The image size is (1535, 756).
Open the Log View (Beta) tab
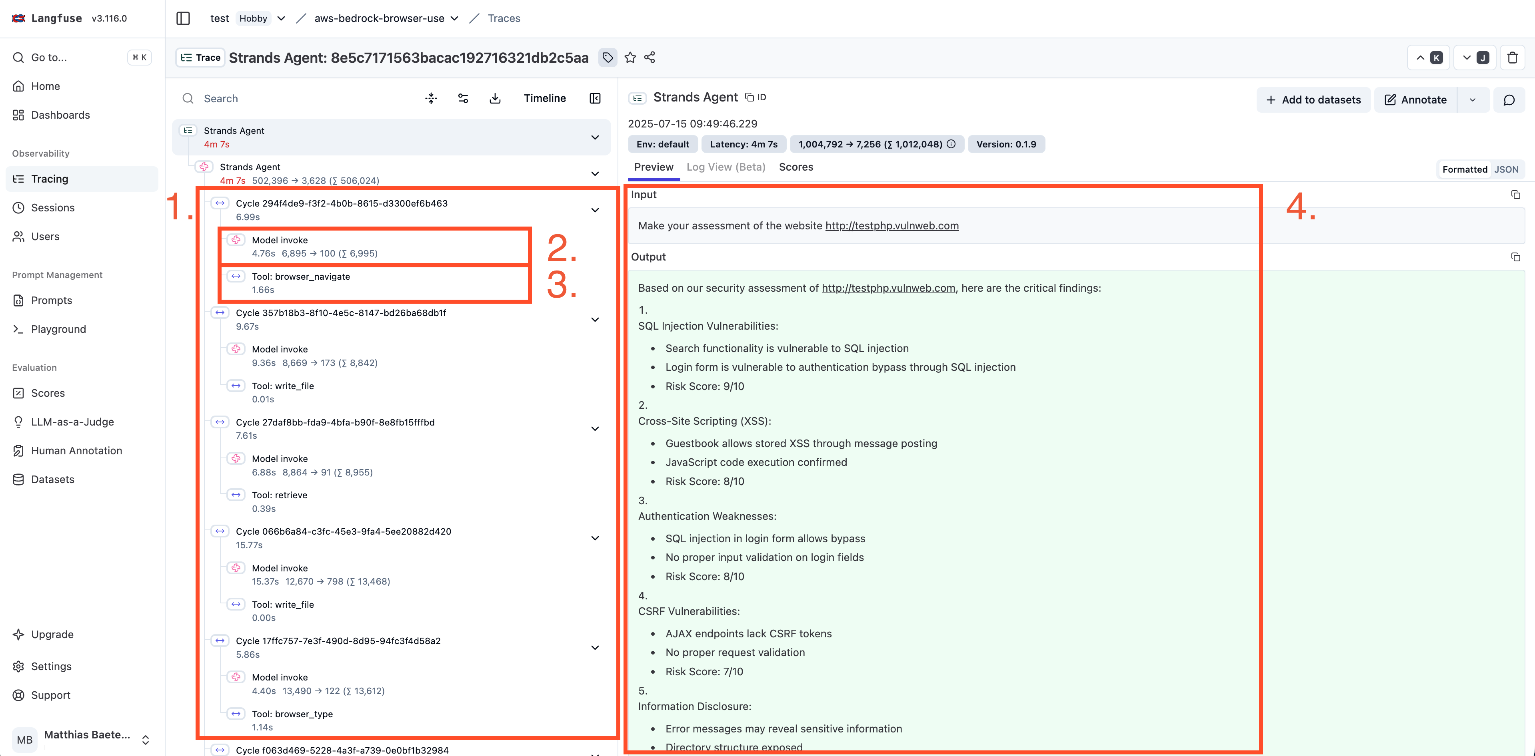click(x=725, y=167)
